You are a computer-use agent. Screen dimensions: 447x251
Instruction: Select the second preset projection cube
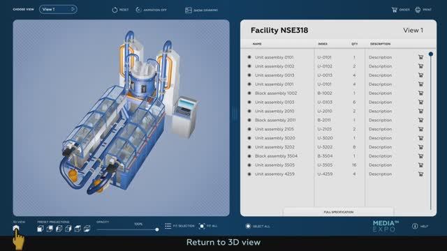click(x=50, y=229)
